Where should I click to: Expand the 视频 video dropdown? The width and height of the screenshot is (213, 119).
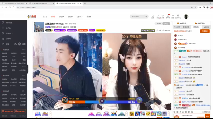coord(71,17)
